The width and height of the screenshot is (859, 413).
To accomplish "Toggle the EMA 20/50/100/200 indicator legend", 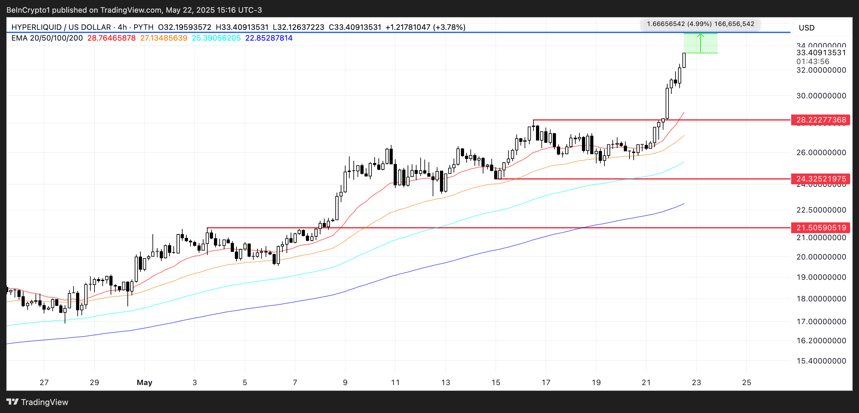I will pyautogui.click(x=47, y=38).
